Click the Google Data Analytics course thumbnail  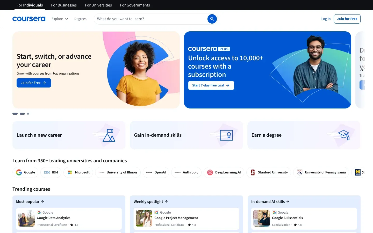[26, 219]
